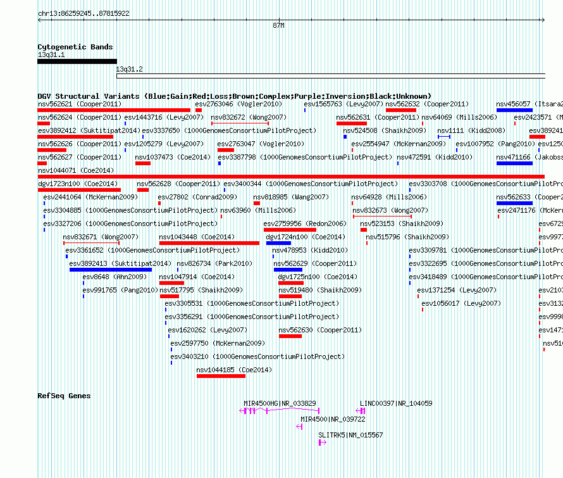The height and width of the screenshot is (478, 563).
Task: Click the Cytogenetic Bands track title
Action: point(75,47)
